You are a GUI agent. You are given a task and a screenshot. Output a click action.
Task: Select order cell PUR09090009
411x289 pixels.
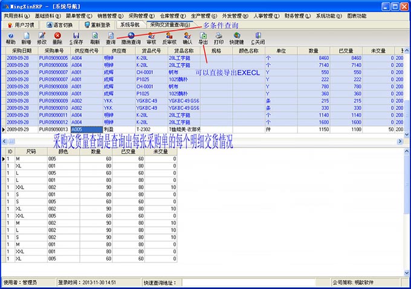54,101
